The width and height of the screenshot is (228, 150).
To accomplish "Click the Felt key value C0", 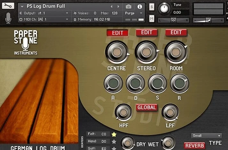I will click(x=104, y=134).
